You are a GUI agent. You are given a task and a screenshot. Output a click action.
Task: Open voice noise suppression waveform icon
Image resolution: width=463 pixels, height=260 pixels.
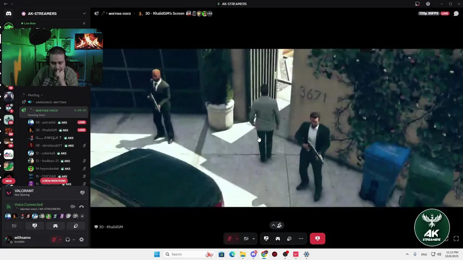(73, 207)
